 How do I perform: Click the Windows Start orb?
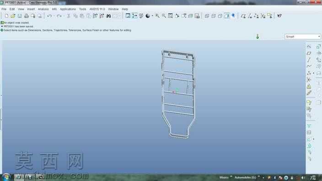[x=6, y=177]
